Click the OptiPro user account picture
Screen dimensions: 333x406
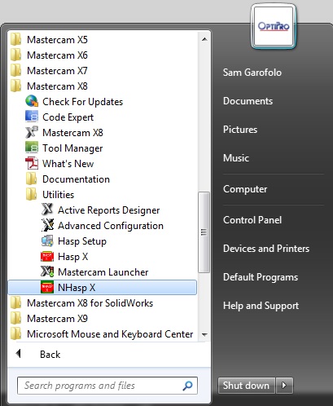pyautogui.click(x=274, y=27)
